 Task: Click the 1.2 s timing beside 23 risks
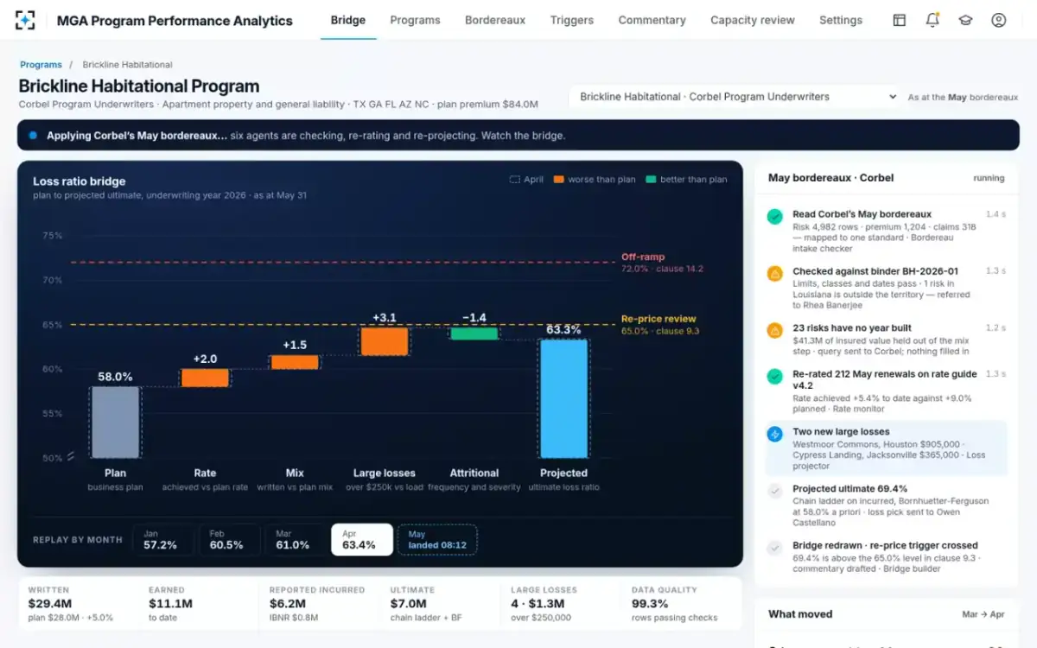(x=996, y=328)
